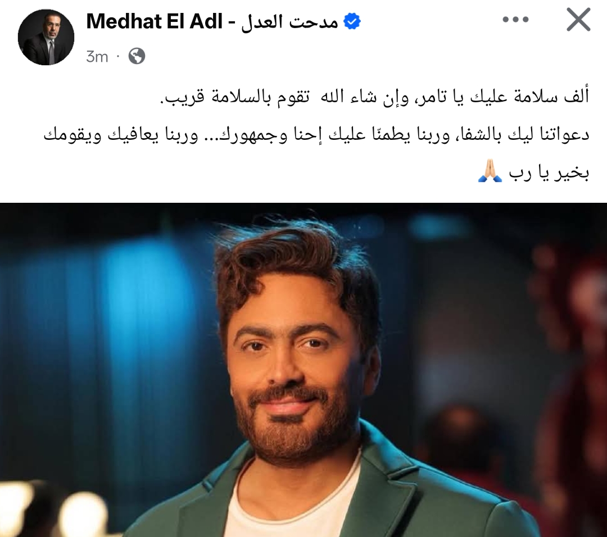Open the "3m" post timestamp
This screenshot has width=607, height=537.
97,57
